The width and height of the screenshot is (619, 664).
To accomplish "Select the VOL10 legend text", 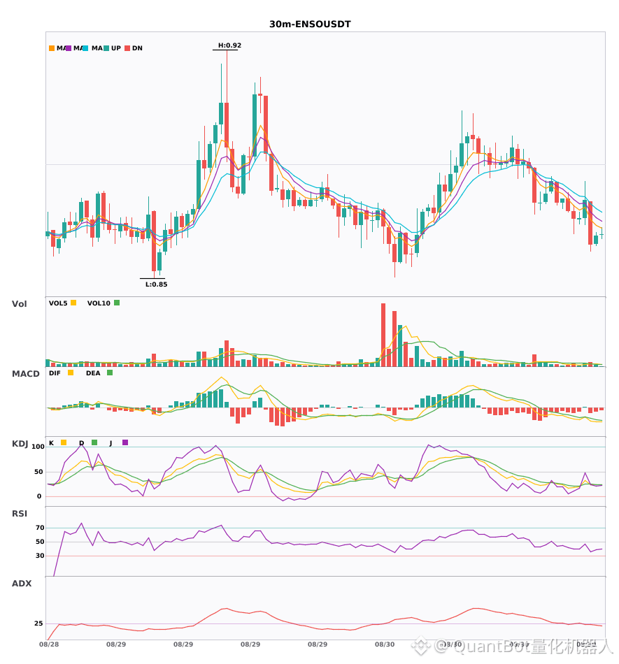I will [99, 303].
